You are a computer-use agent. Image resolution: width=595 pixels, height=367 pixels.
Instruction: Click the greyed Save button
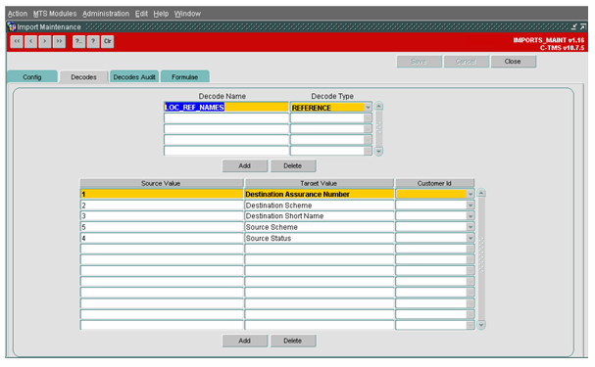419,62
